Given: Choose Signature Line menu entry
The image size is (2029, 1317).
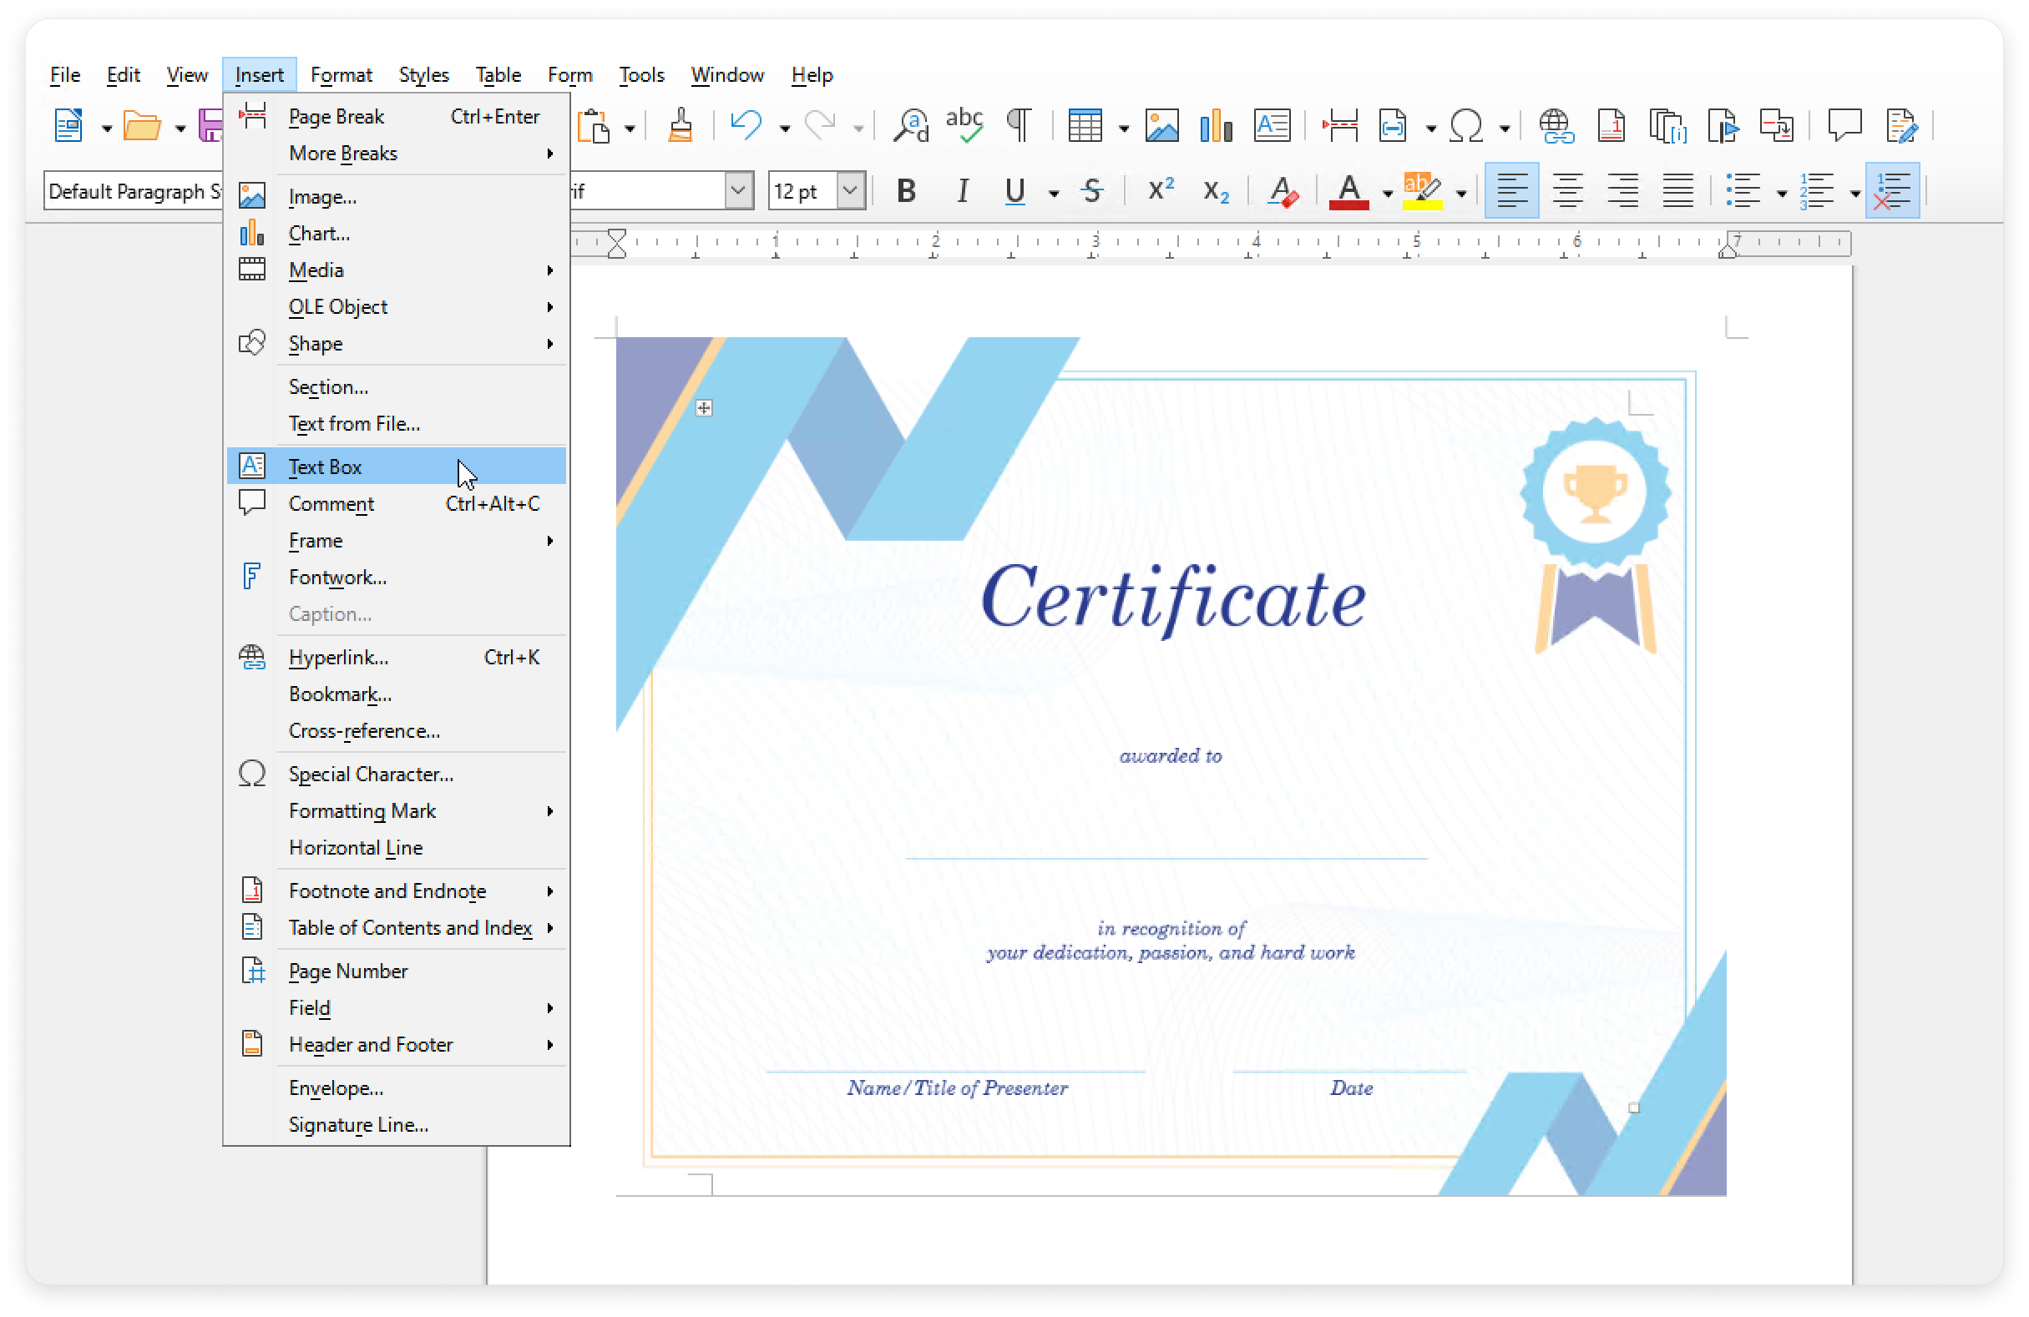Looking at the screenshot, I should pos(358,1124).
